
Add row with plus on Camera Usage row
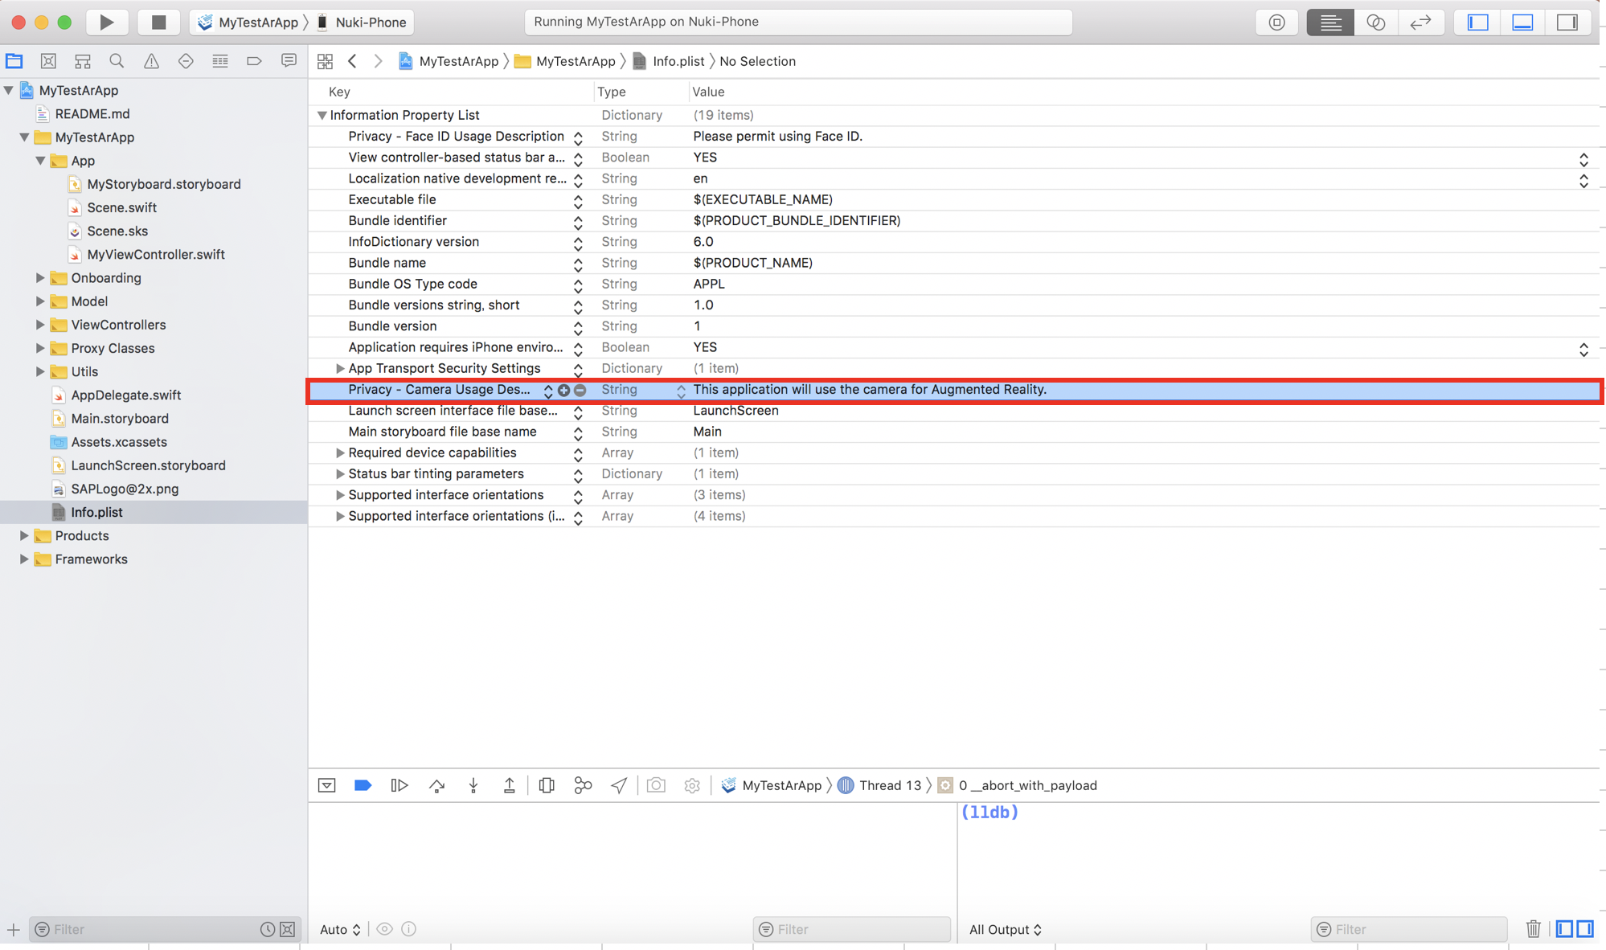click(563, 390)
